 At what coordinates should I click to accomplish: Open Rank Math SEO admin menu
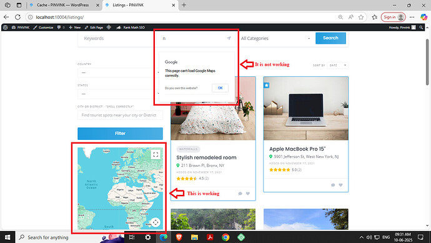(x=131, y=27)
